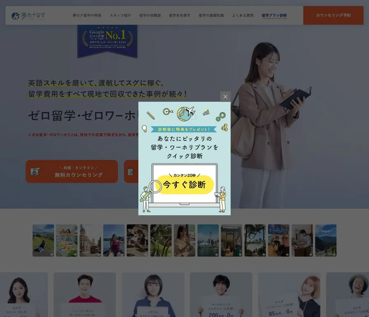Open the two friends selfie thumbnail
369x317 pixels.
tap(279, 240)
